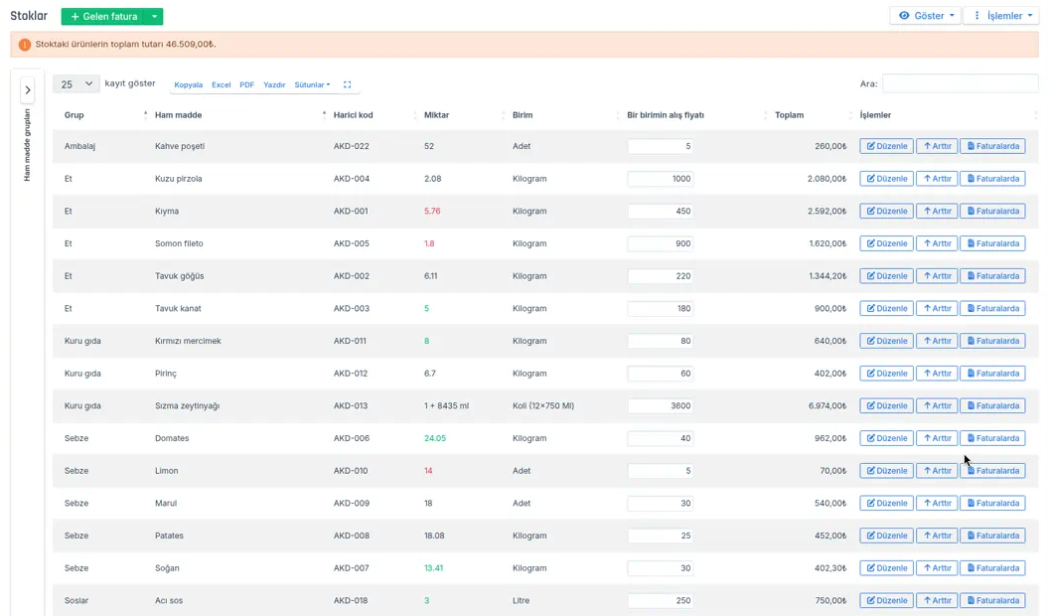The height and width of the screenshot is (616, 1048).
Task: Sort by Birim column header
Action: pyautogui.click(x=522, y=115)
